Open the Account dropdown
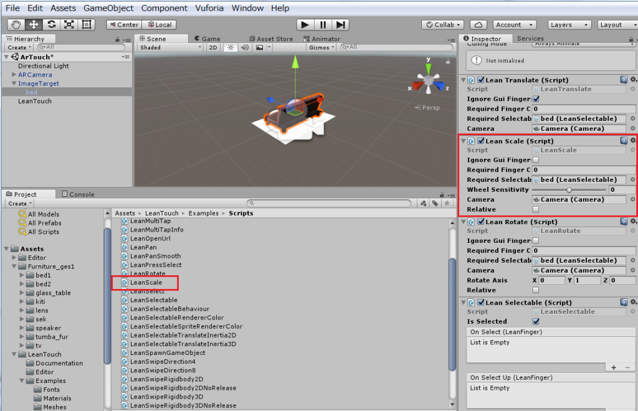Screen dimensions: 638x411 tap(515, 25)
